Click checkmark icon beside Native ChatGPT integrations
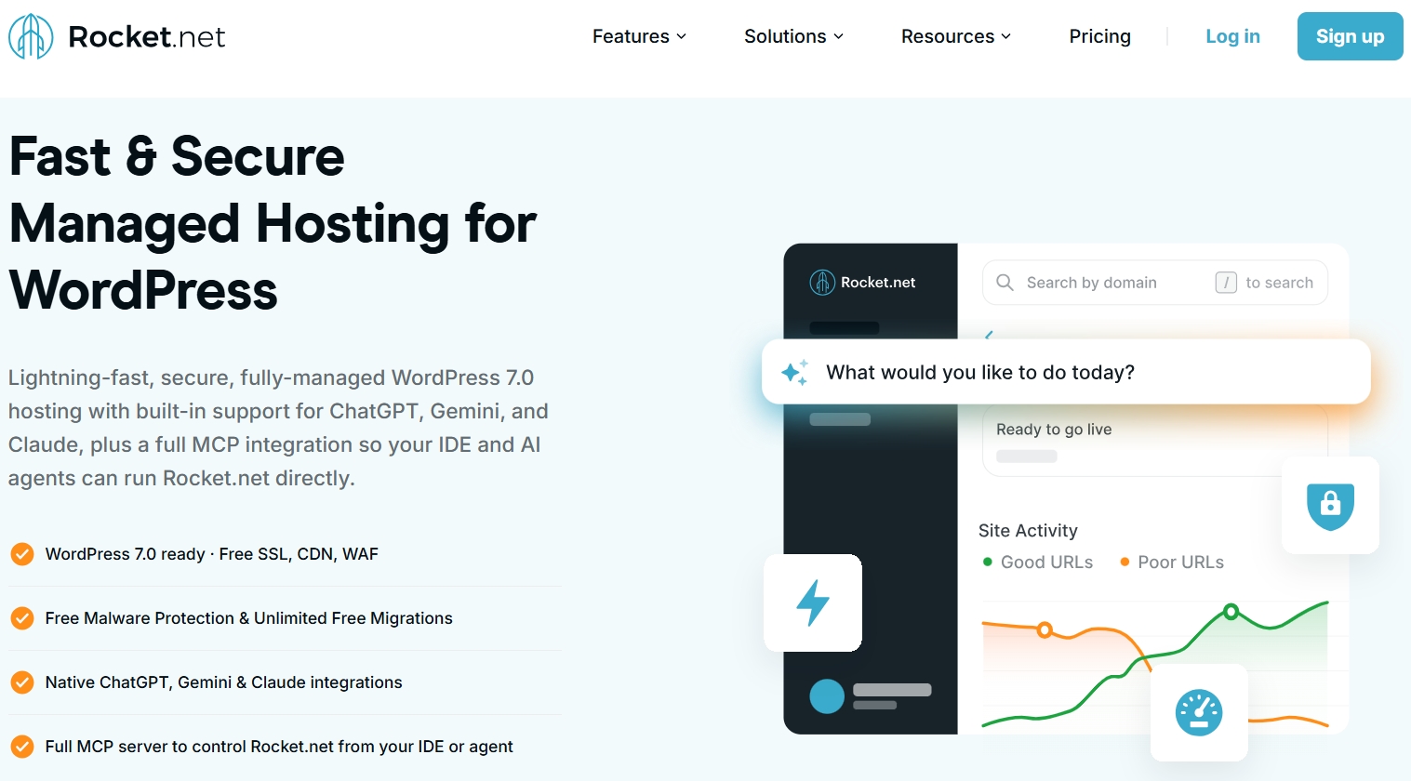1411x781 pixels. (x=22, y=682)
